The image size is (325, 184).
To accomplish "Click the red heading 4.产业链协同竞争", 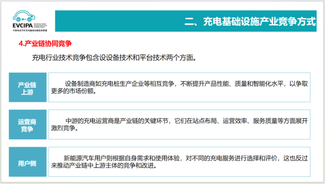I will click(46, 44).
